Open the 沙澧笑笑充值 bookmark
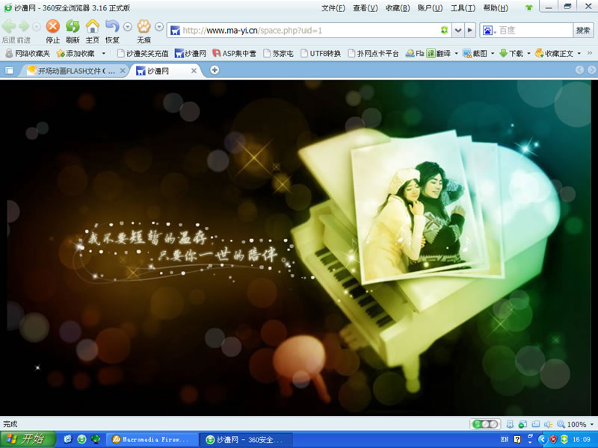 tap(143, 54)
